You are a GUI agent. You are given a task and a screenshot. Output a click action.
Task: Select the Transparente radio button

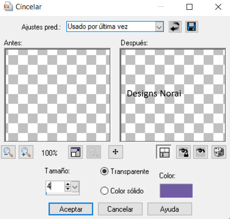[x=105, y=171]
